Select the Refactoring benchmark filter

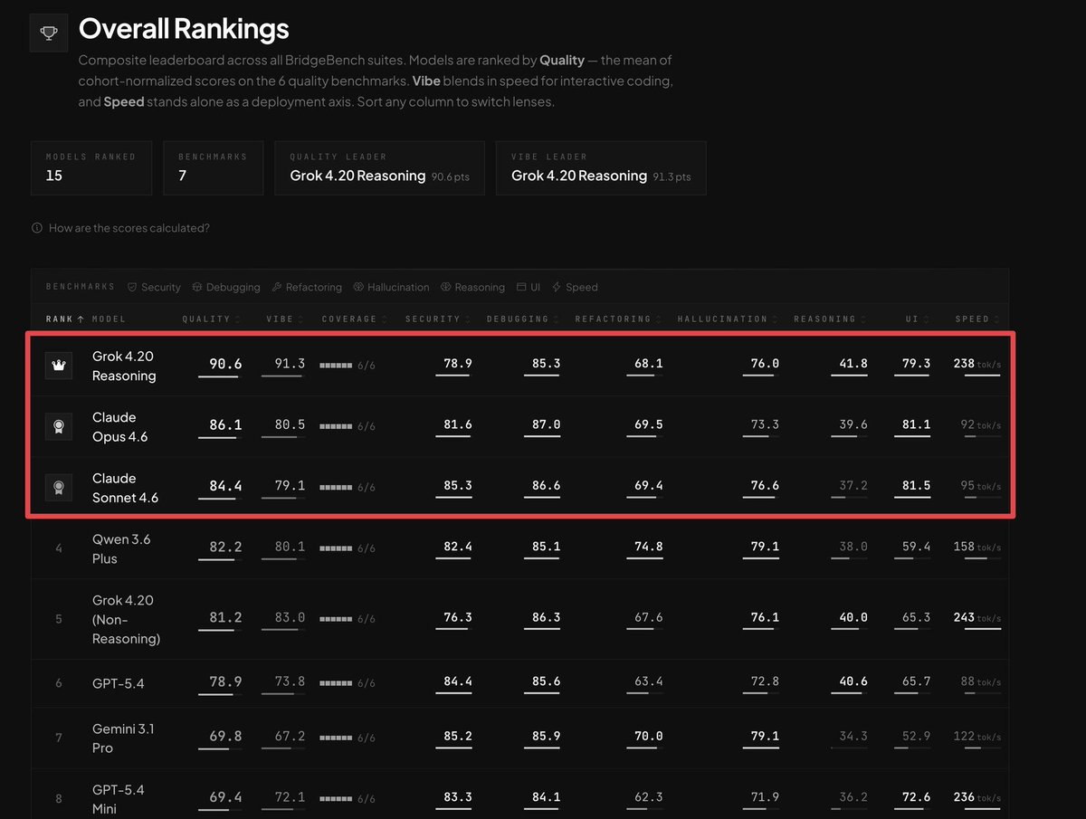[307, 287]
